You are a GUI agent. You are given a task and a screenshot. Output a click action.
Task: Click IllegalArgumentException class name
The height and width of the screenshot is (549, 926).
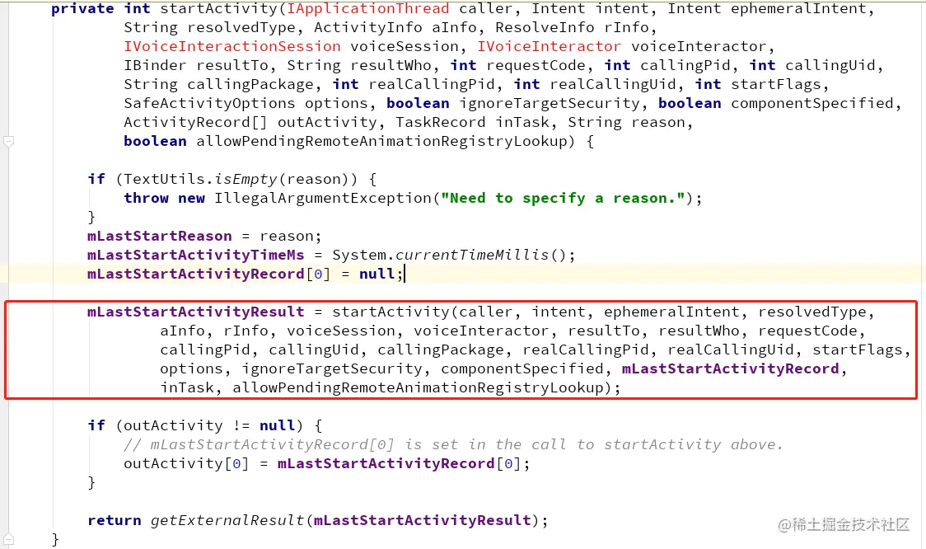323,198
